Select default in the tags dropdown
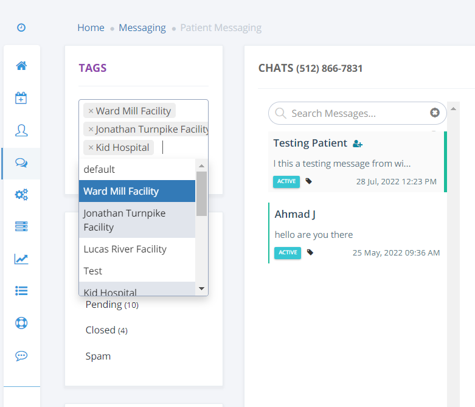Screen dimensions: 475x407 pos(137,169)
